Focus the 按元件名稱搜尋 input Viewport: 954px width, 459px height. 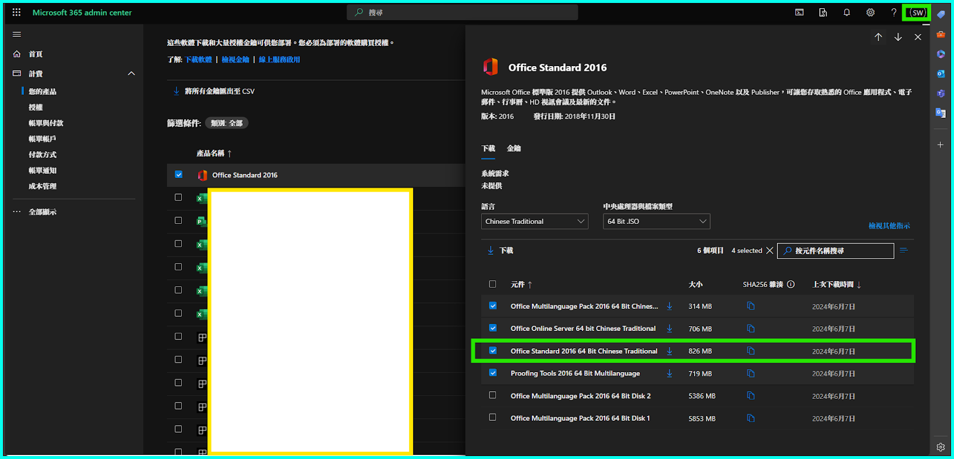(x=835, y=251)
